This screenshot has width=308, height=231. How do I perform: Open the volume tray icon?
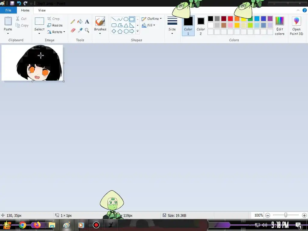tap(265, 225)
